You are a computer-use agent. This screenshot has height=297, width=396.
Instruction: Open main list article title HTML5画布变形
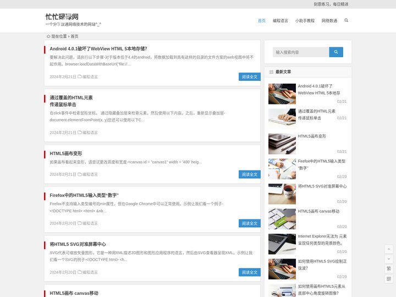coord(65,153)
